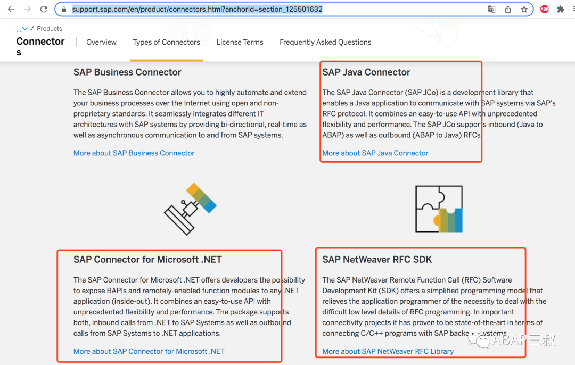Open More about SAP Business Connector link
The image size is (575, 365).
pos(134,153)
